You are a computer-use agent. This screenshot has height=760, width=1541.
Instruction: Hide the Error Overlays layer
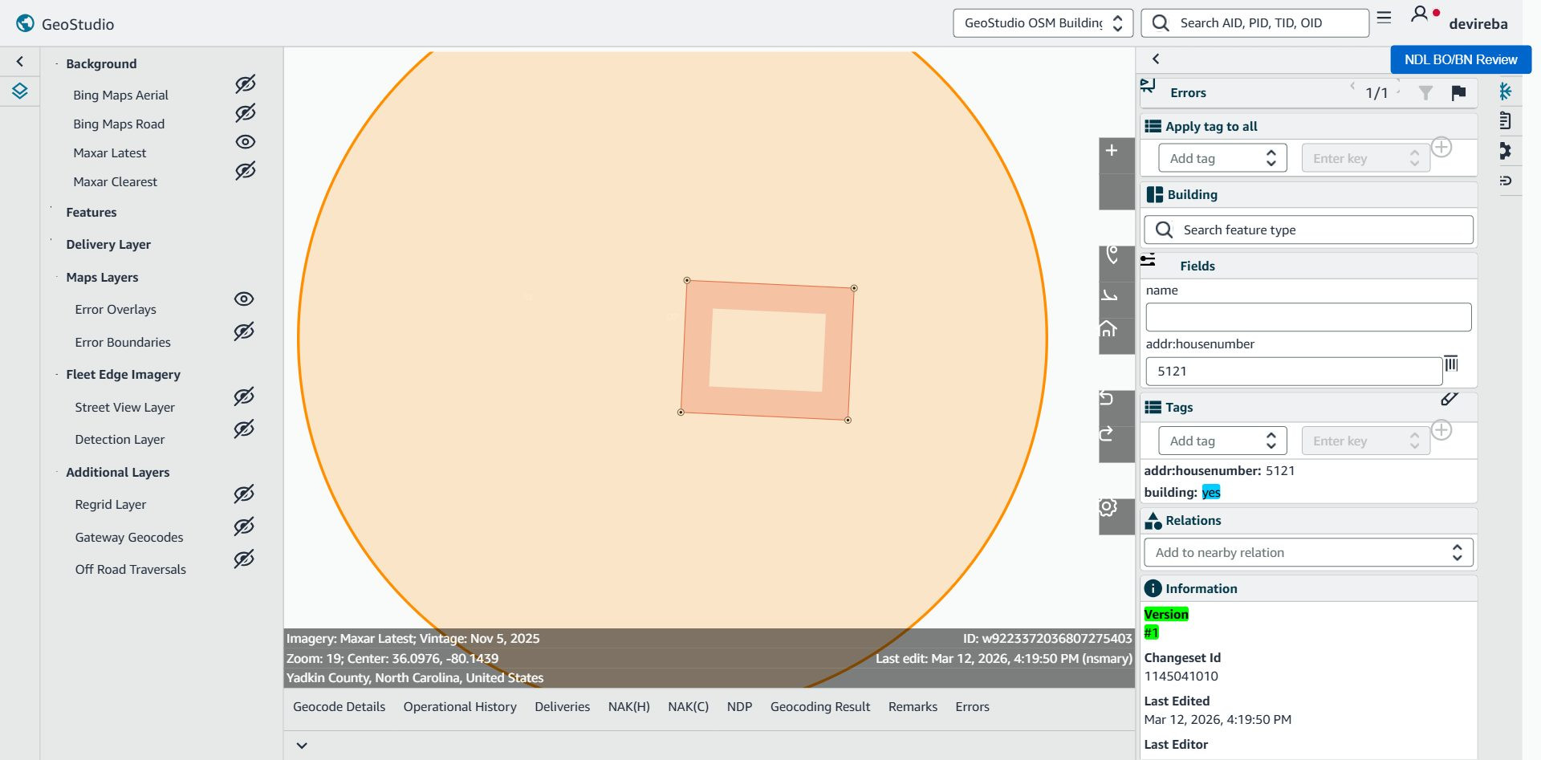pos(244,299)
